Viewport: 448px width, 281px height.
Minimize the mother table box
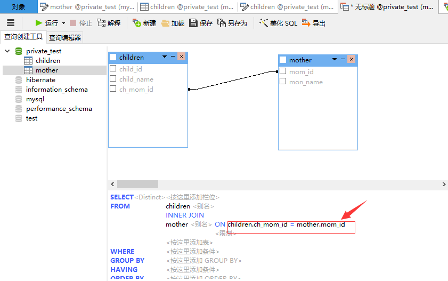(343, 59)
